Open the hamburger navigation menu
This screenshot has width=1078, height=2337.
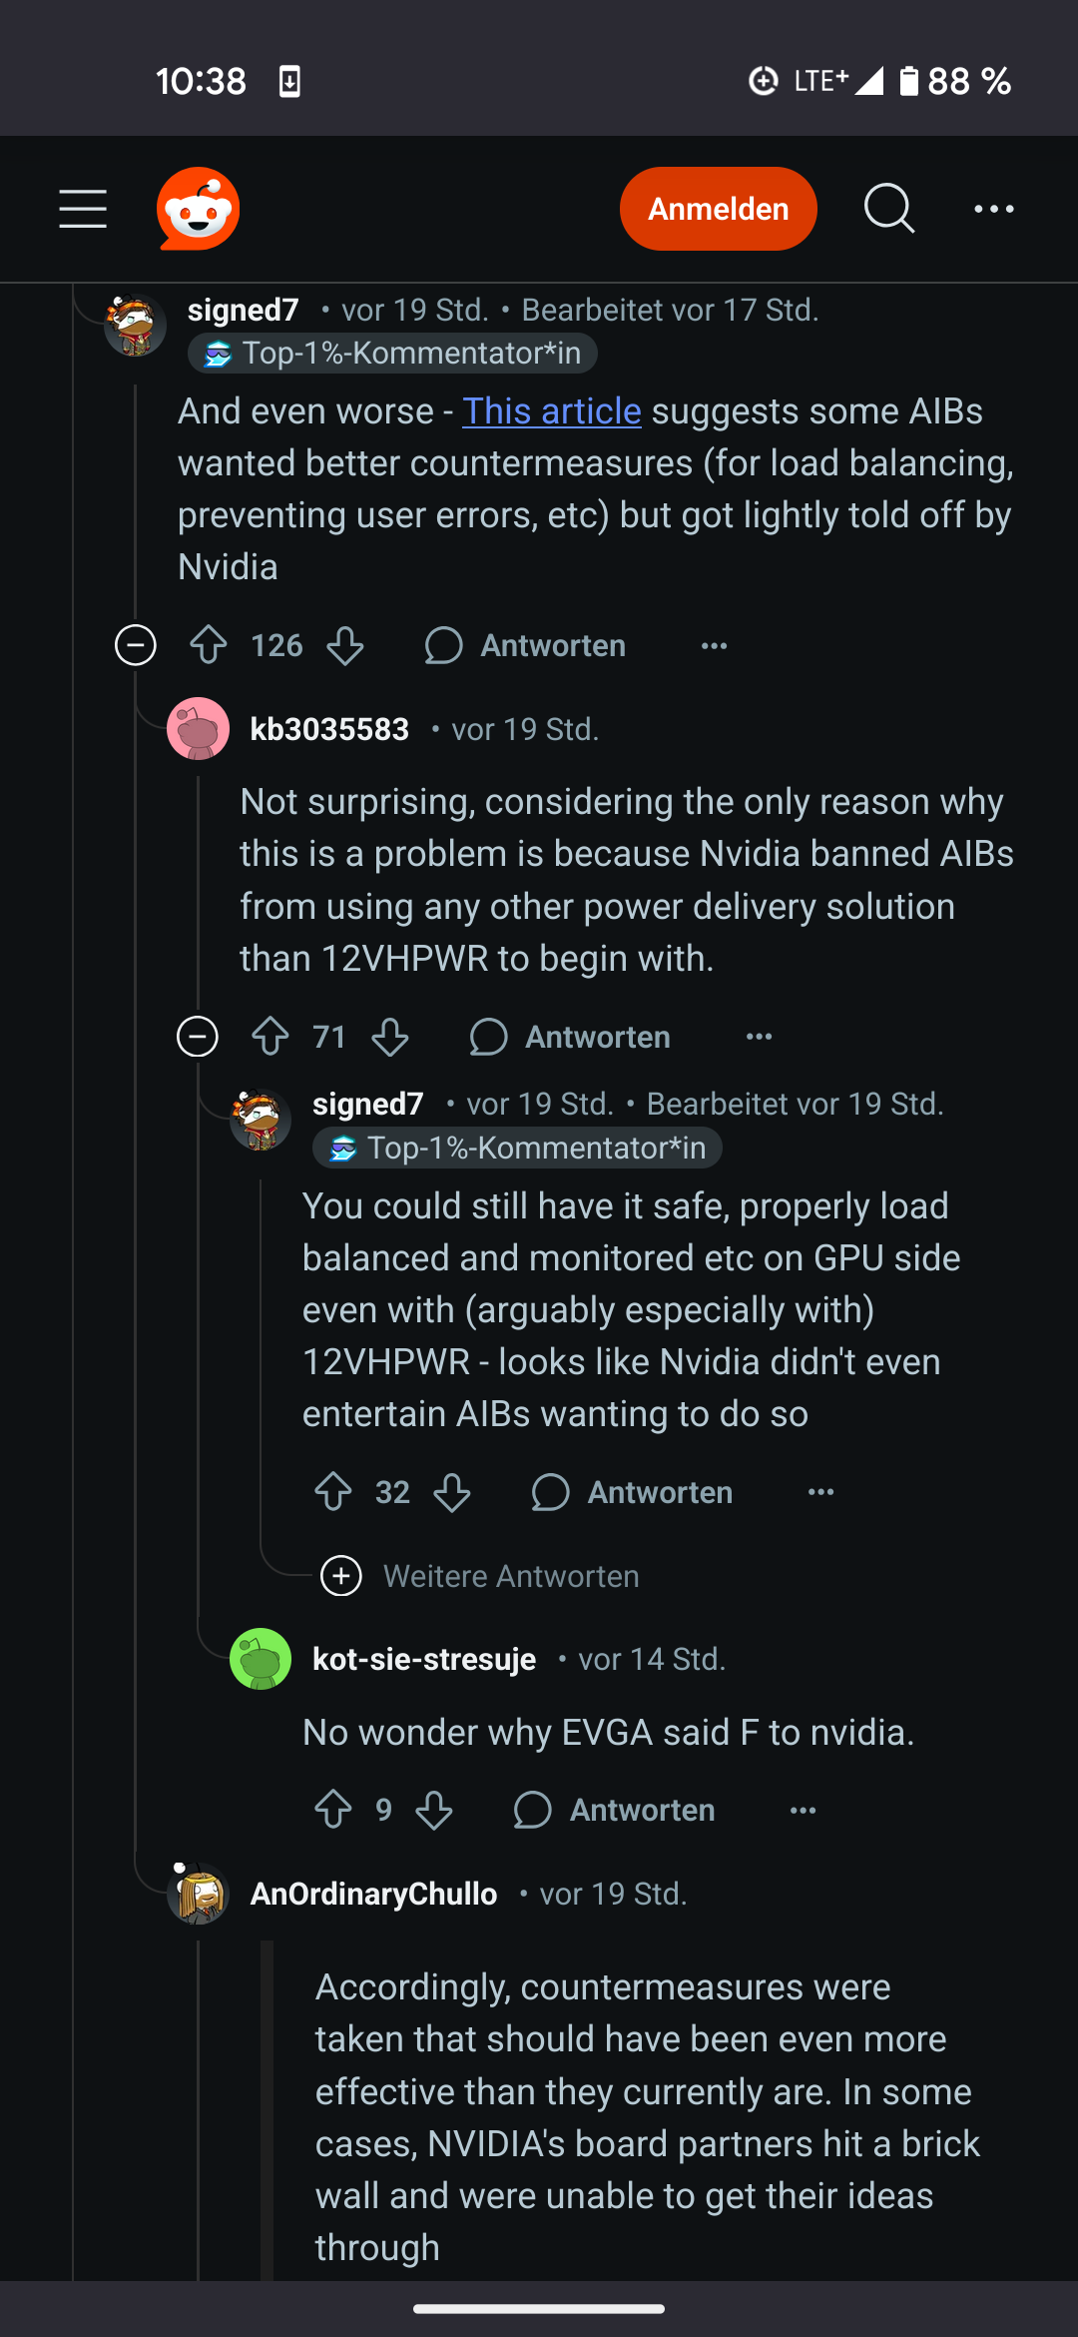84,208
